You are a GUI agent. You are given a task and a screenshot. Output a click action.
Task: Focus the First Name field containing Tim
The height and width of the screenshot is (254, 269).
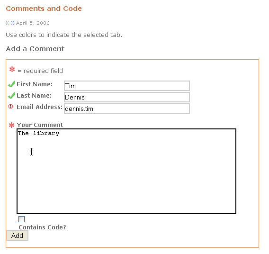[127, 86]
